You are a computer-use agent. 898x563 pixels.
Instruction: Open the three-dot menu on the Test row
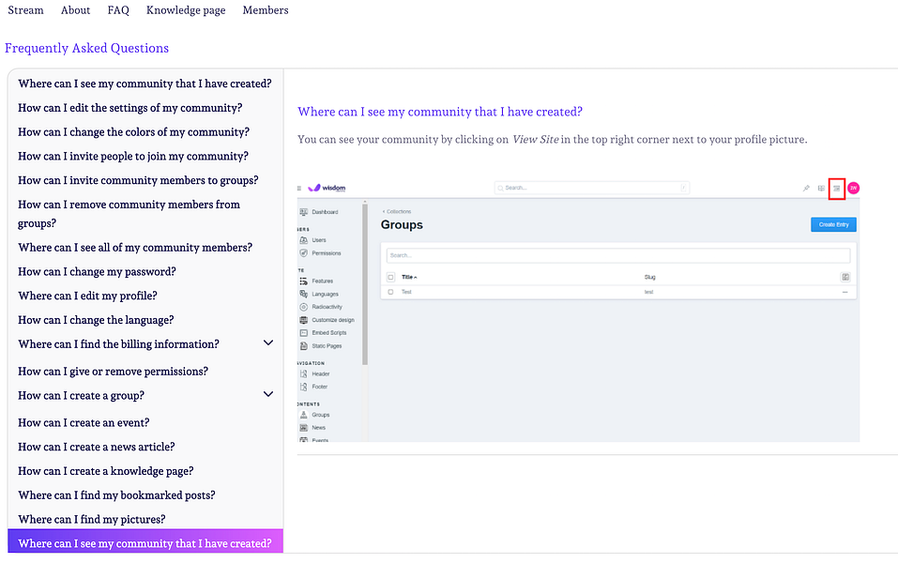click(x=845, y=292)
